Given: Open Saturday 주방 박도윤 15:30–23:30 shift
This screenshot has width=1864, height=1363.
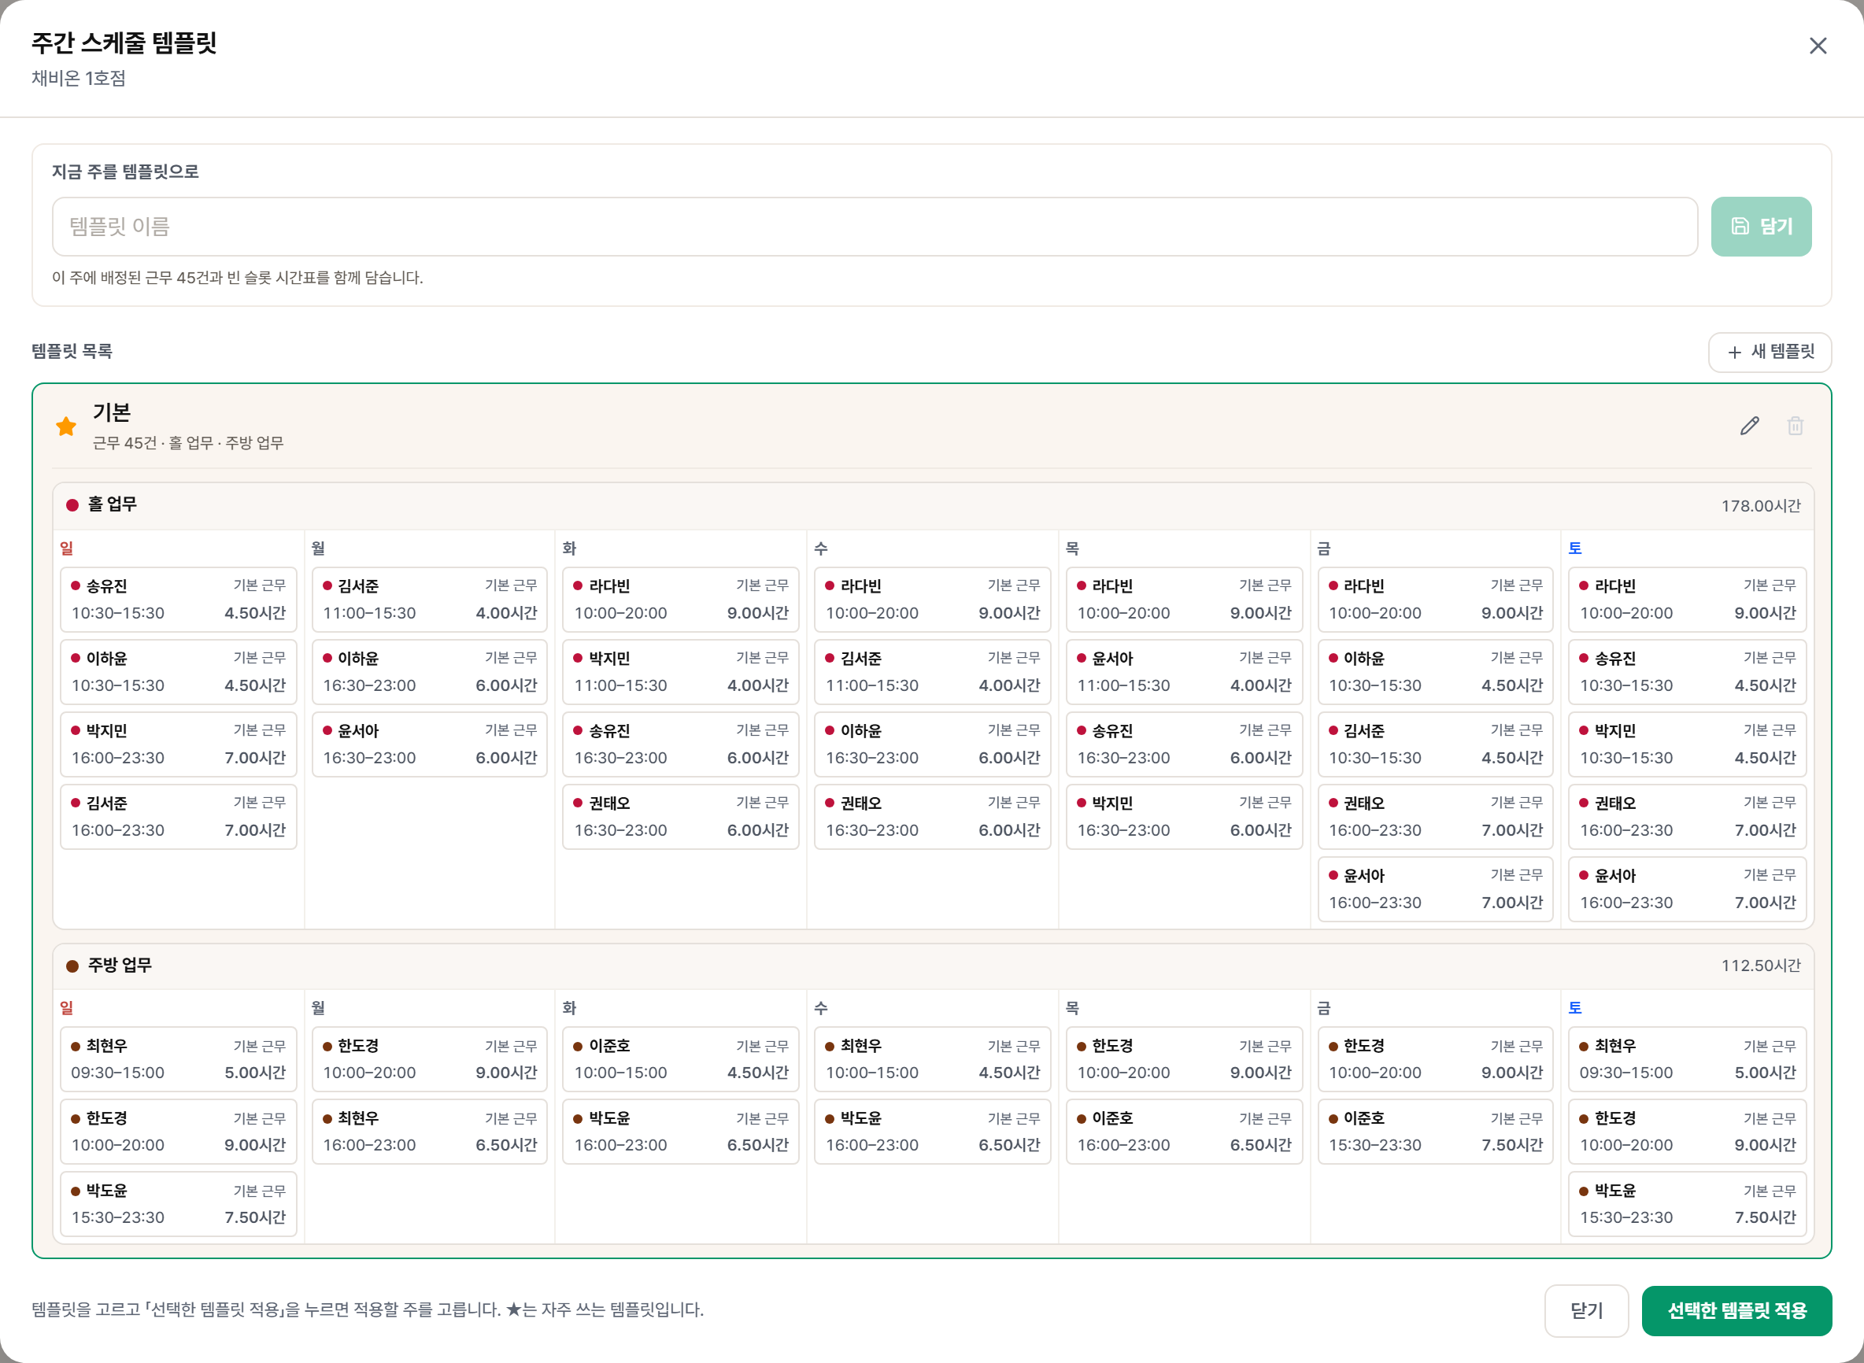Looking at the screenshot, I should click(1687, 1204).
